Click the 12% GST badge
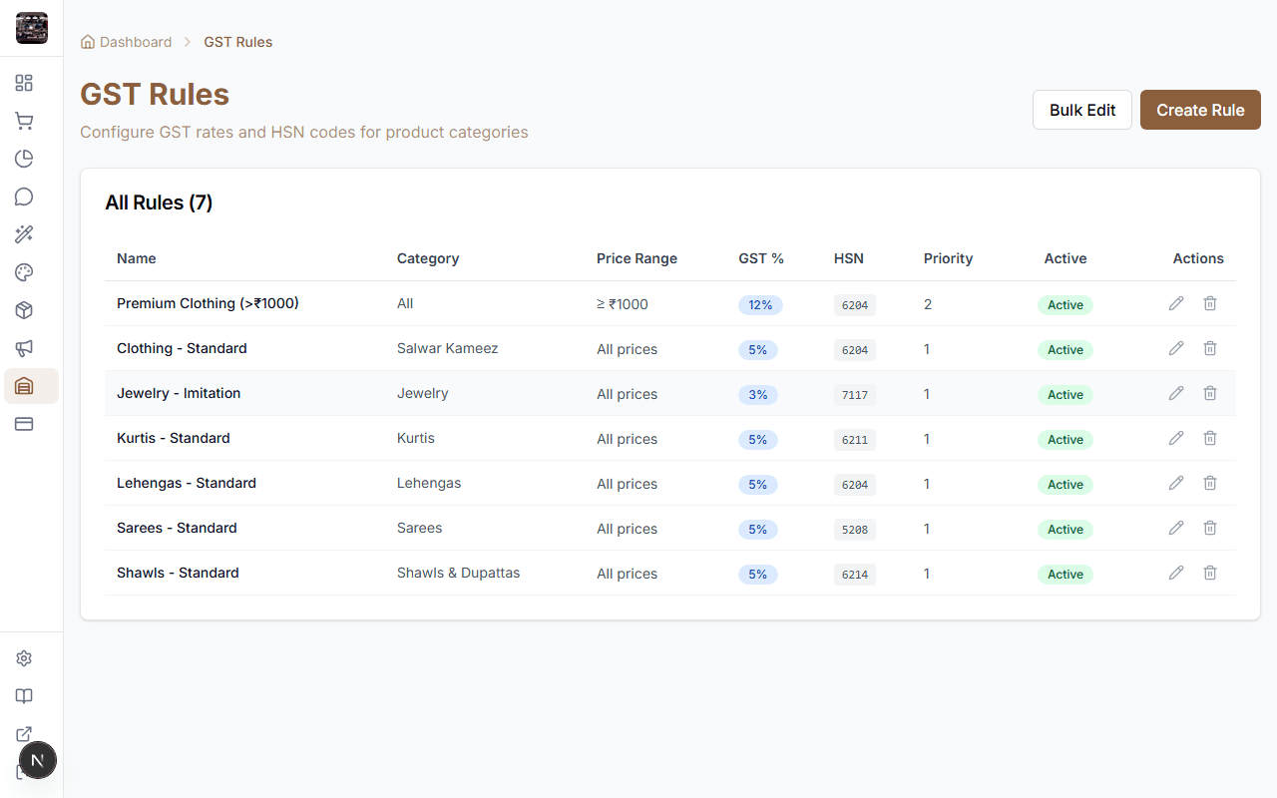Screen dimensions: 1277x798 click(760, 305)
